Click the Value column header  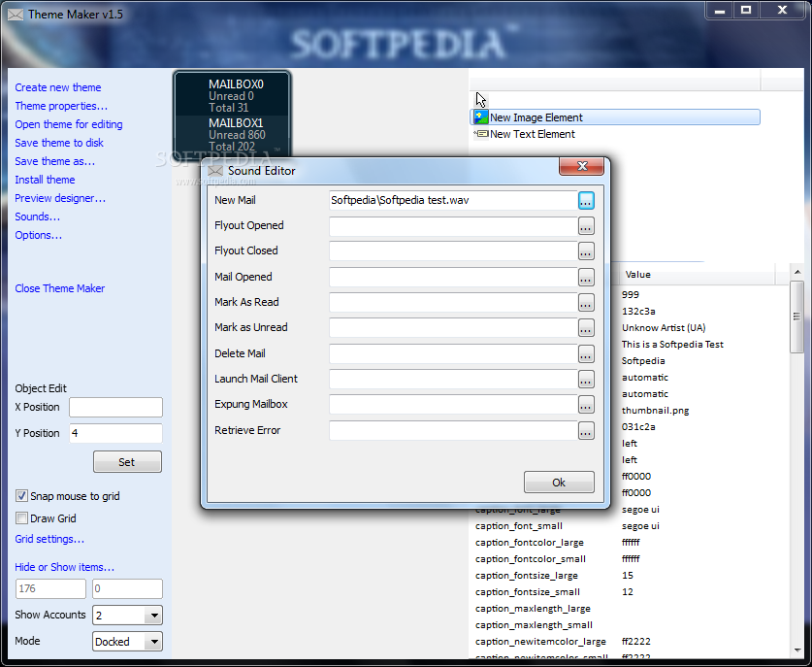point(697,275)
